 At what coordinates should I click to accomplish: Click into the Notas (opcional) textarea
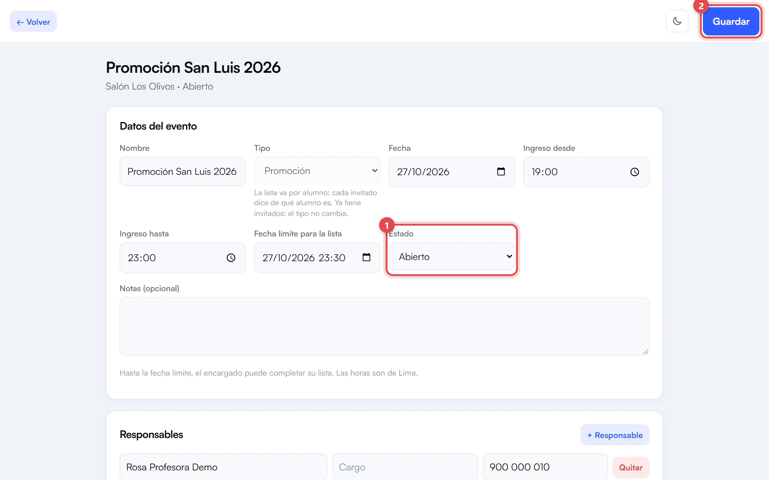click(x=384, y=326)
